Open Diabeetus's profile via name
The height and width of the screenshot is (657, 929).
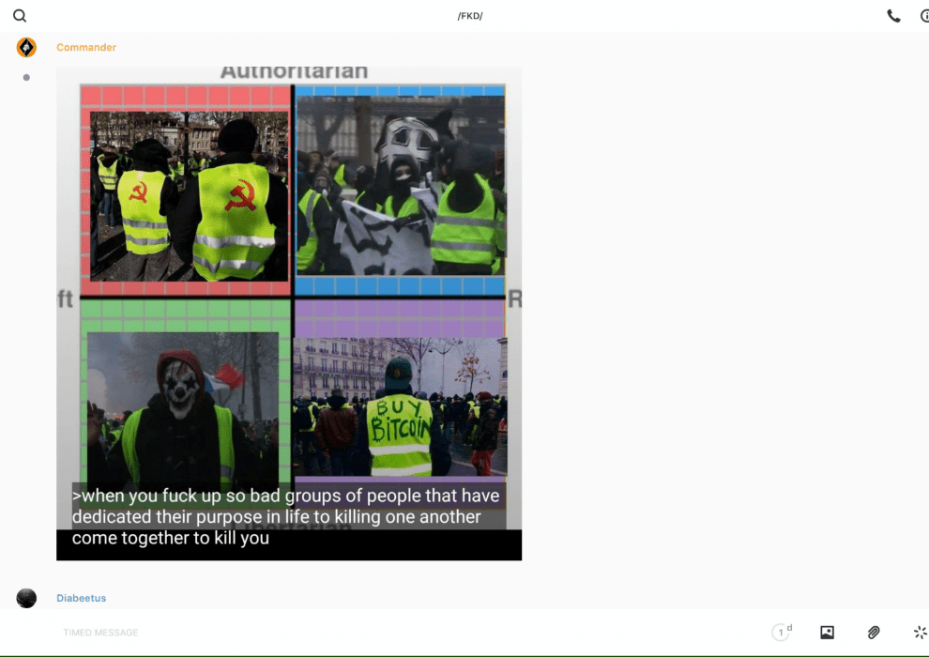pos(81,598)
